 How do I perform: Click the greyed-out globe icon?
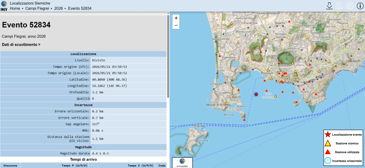(x=350, y=6)
